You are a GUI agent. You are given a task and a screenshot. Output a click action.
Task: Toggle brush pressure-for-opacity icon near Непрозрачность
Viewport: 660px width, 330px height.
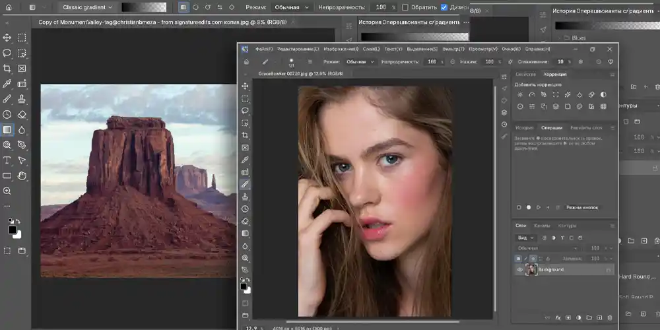tap(453, 62)
